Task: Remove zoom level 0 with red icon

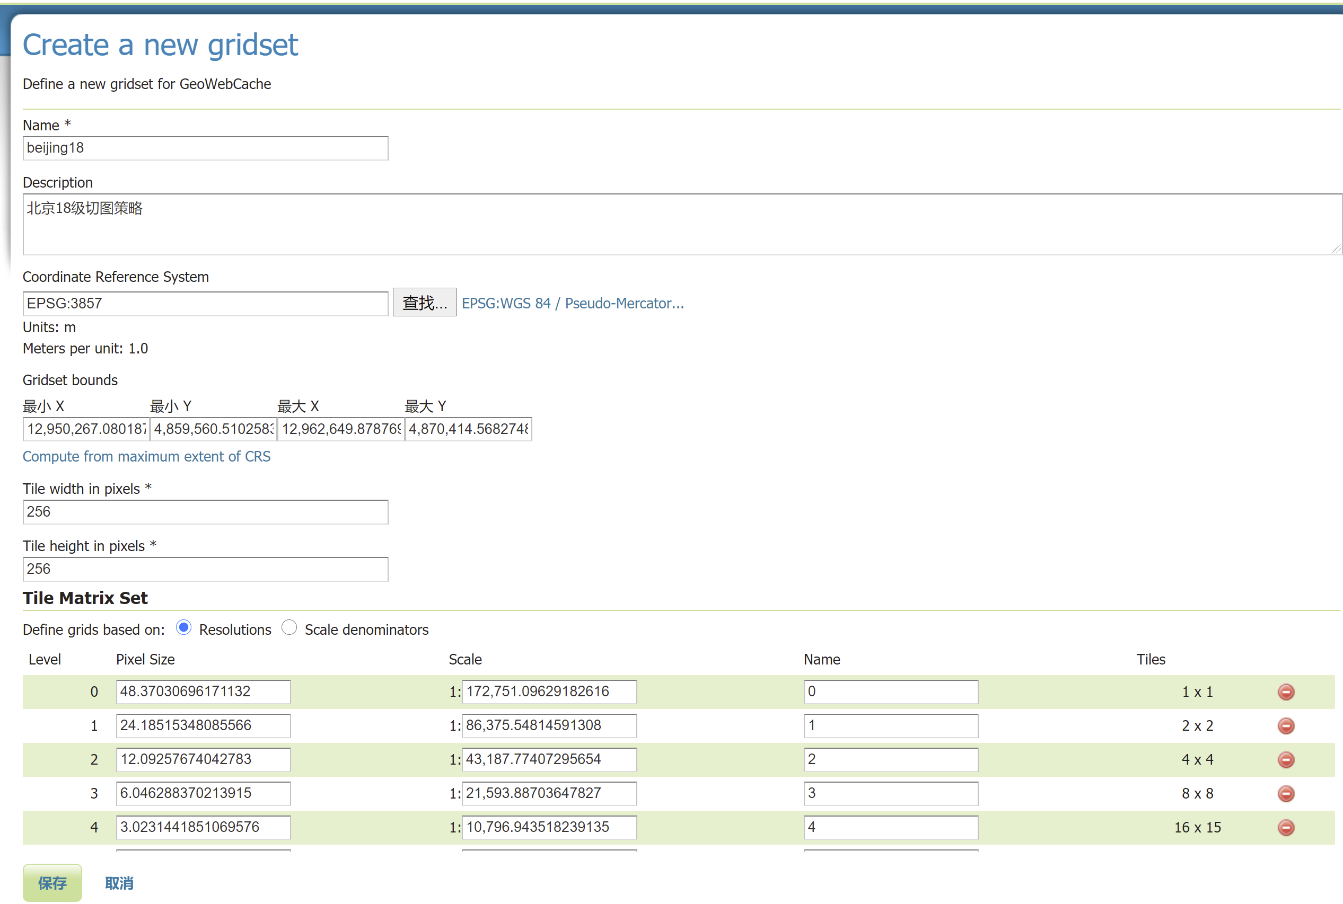Action: click(x=1285, y=692)
